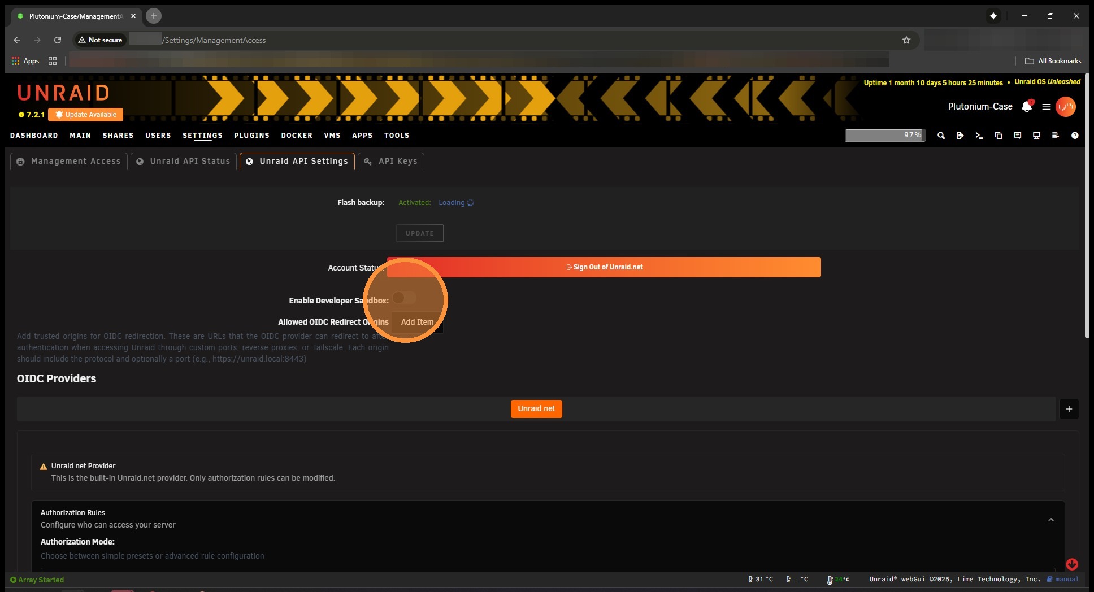Open the Chrome Apps shortcut
Viewport: 1094px width, 592px height.
[x=25, y=61]
